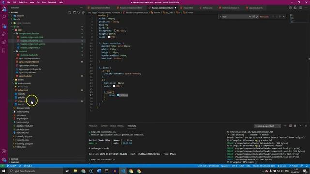Toggle the replace row in the find widget
The width and height of the screenshot is (310, 174).
(220, 17)
